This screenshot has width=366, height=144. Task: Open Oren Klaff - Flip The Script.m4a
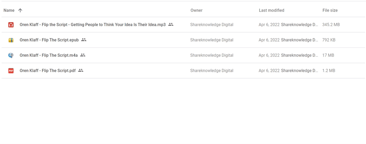pos(49,55)
